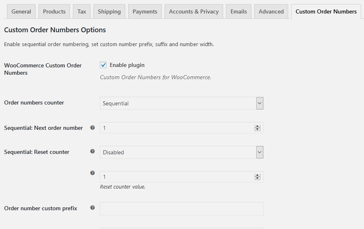
Task: Click help icon for Order number custom prefix
Action: (92, 208)
